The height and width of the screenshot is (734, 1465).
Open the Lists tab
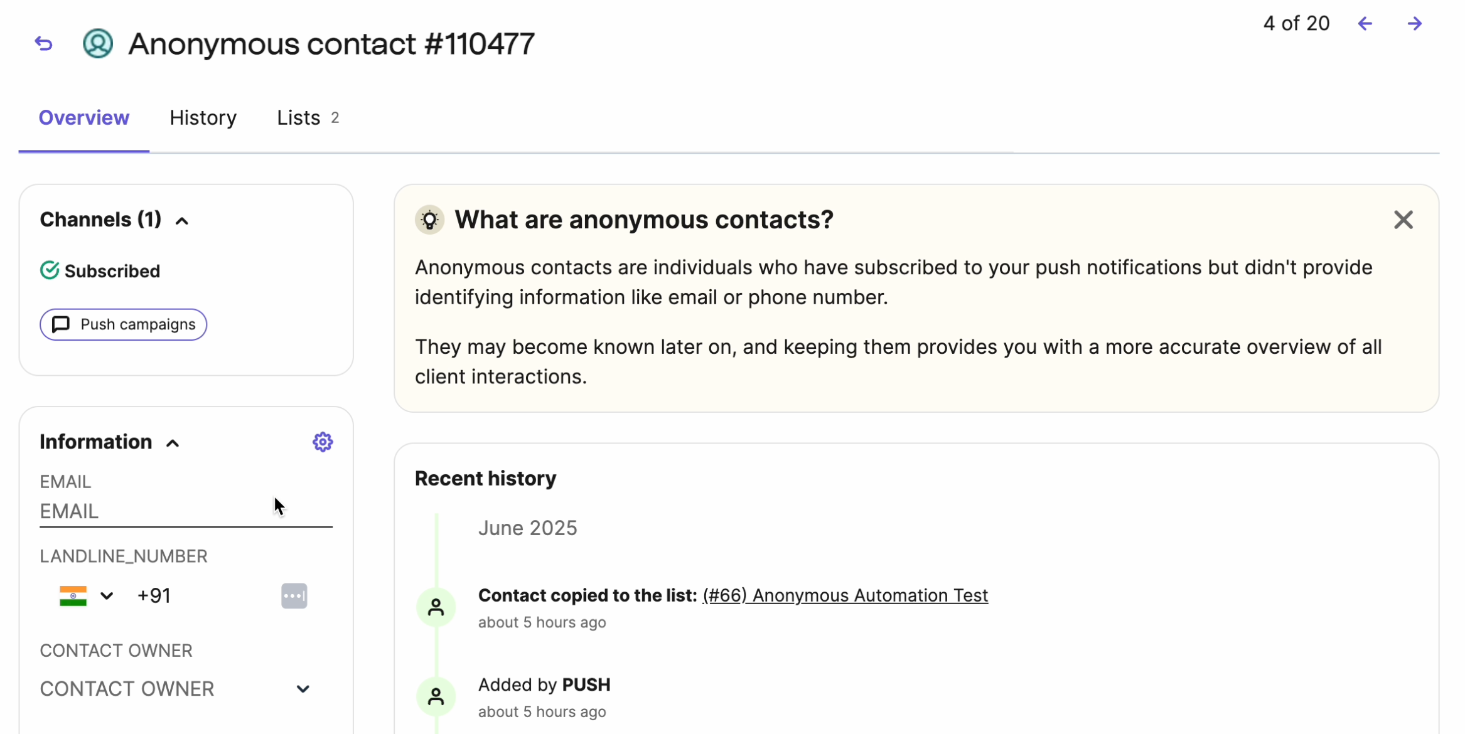point(298,117)
